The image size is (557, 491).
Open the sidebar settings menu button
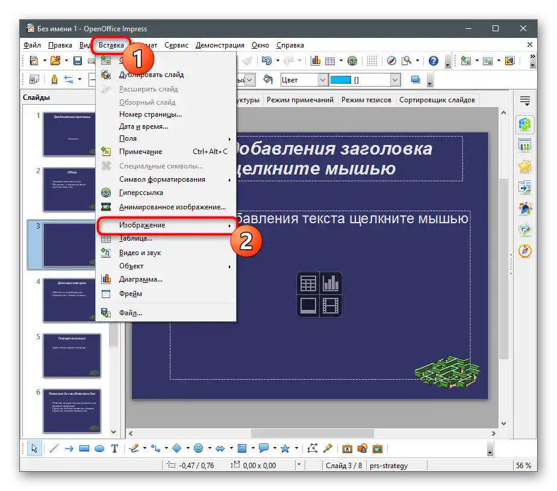coord(525,101)
